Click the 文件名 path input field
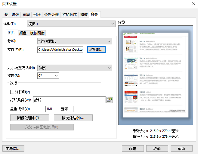Screen dimensions: 198x154 coord(60,50)
